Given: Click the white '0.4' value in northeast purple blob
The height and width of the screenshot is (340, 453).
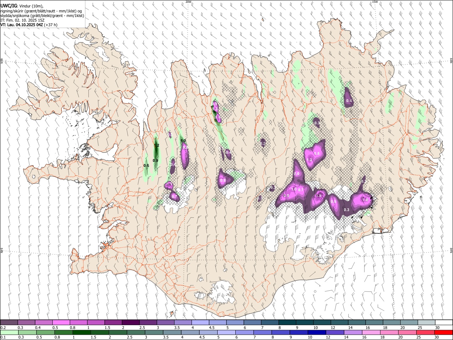Looking at the screenshot, I should click(349, 101).
